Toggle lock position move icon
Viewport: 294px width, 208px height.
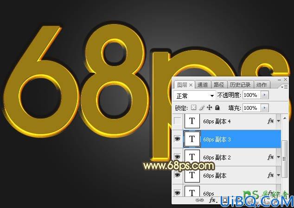pyautogui.click(x=209, y=107)
